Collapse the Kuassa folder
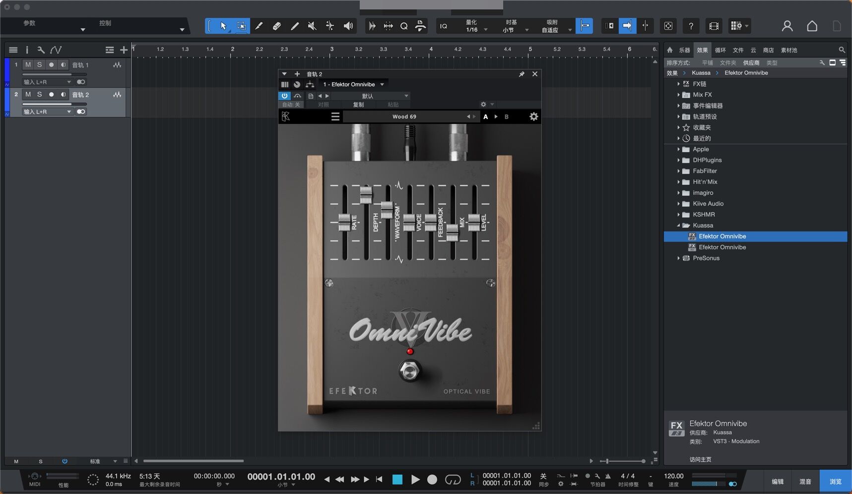Screen dimensions: 852x494 [x=678, y=225]
